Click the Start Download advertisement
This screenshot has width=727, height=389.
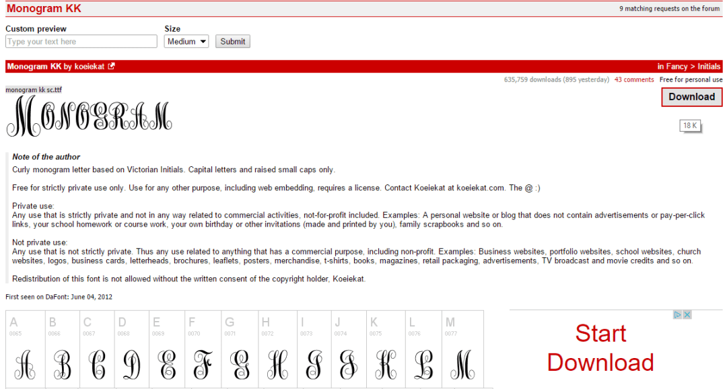coord(600,348)
